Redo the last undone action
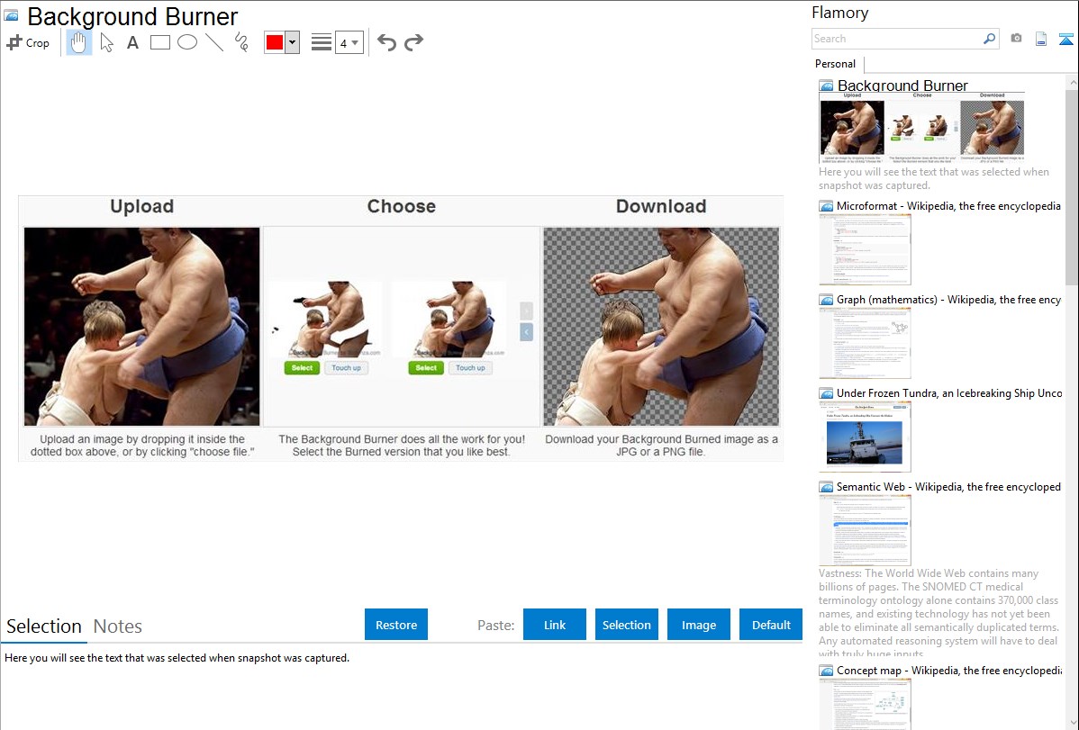 pos(413,42)
